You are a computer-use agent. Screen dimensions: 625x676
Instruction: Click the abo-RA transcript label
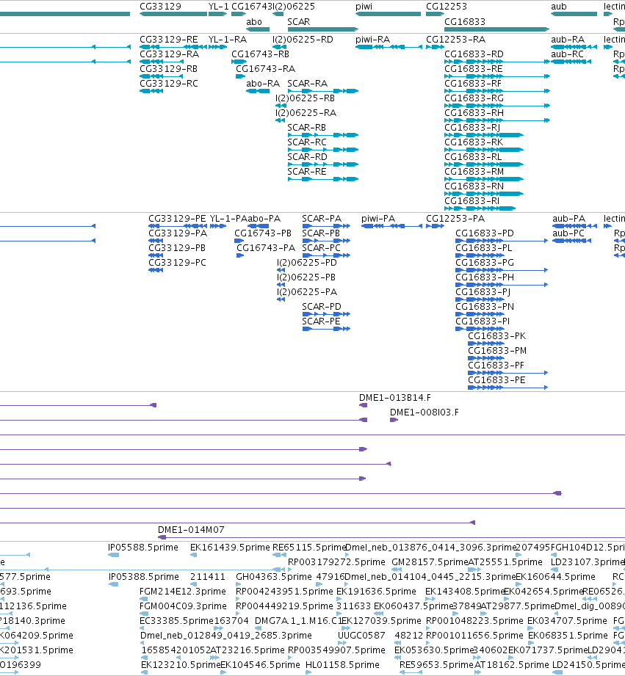pos(263,83)
